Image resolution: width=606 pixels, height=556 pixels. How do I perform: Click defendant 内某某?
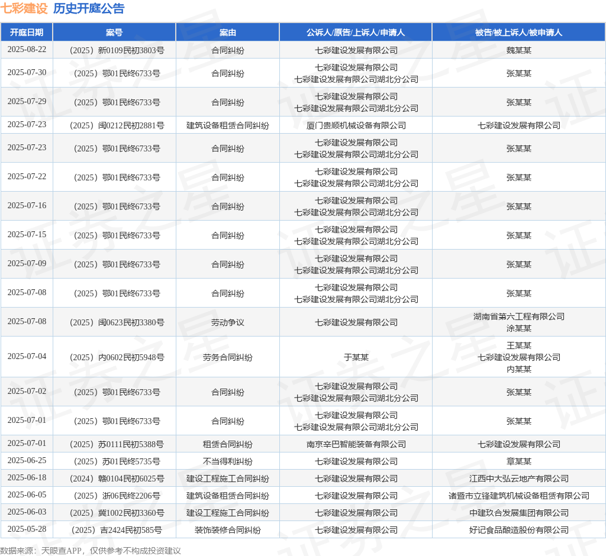point(518,369)
